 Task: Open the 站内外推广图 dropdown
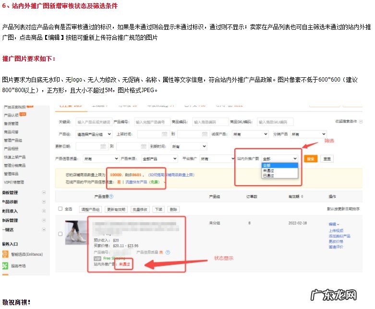point(280,159)
